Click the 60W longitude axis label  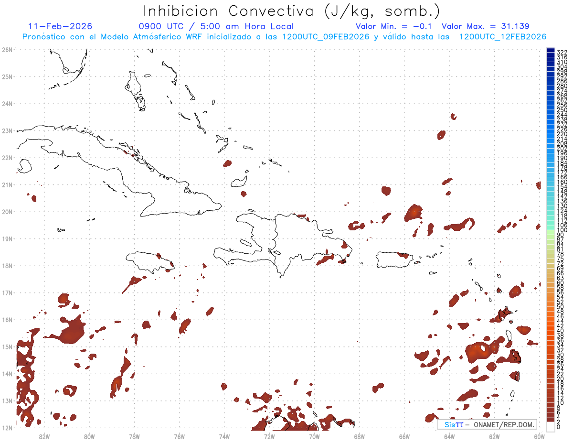[x=540, y=437]
